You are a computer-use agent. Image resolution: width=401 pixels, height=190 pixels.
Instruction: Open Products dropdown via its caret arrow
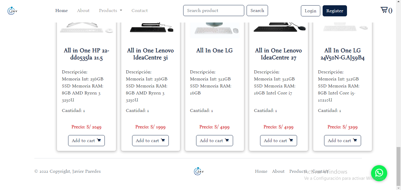[x=121, y=11]
